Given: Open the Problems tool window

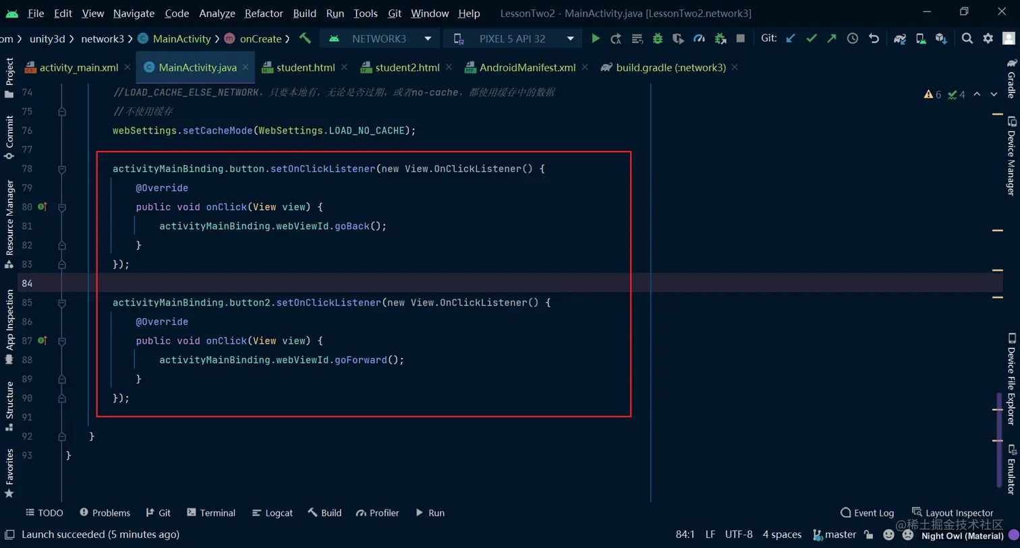Looking at the screenshot, I should [x=105, y=513].
